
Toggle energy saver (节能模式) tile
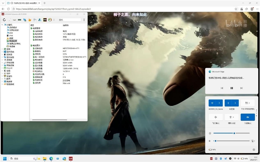point(248,117)
